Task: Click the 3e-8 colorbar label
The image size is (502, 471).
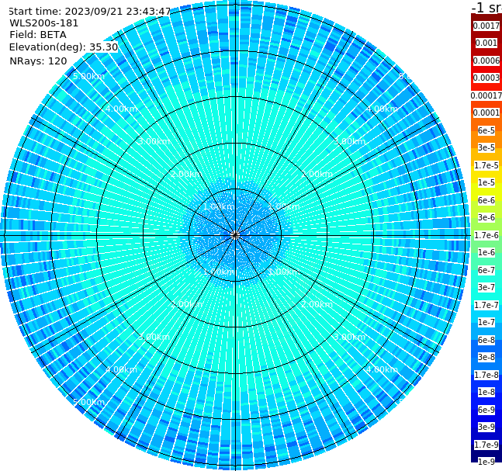Action: click(486, 357)
